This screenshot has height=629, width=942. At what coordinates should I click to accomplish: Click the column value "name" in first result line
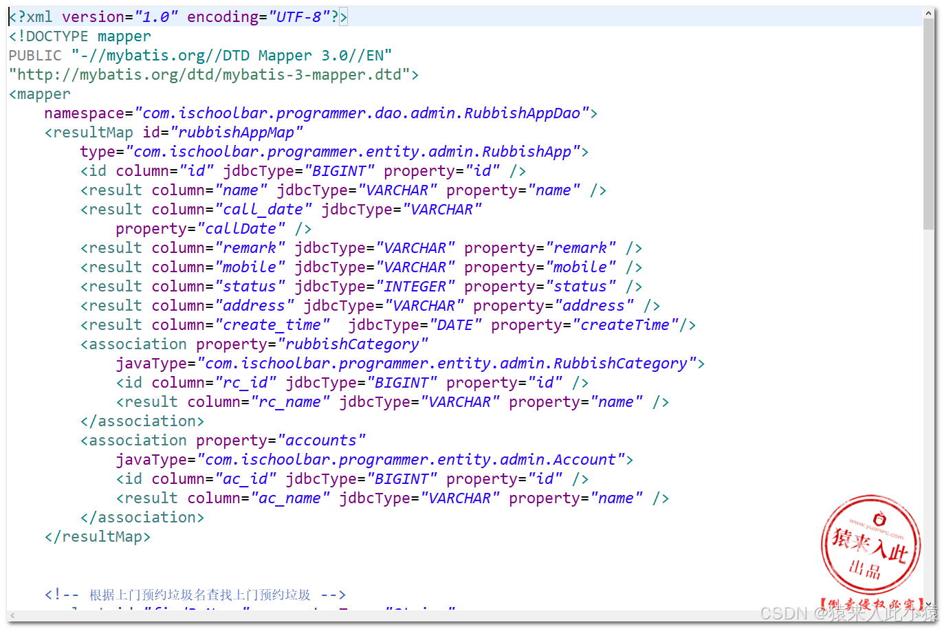[241, 190]
